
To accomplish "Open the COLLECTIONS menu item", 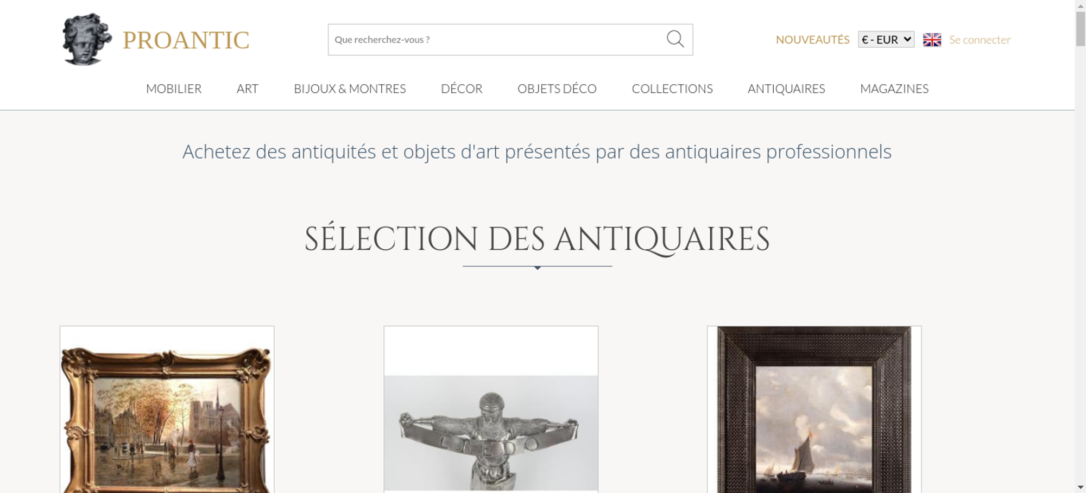I will [672, 89].
